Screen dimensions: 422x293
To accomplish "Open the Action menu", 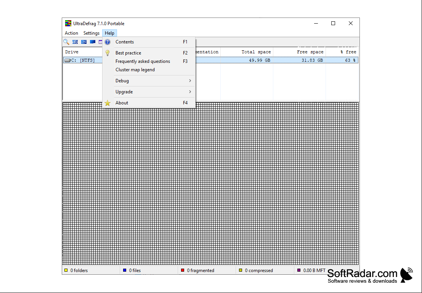I will click(71, 33).
